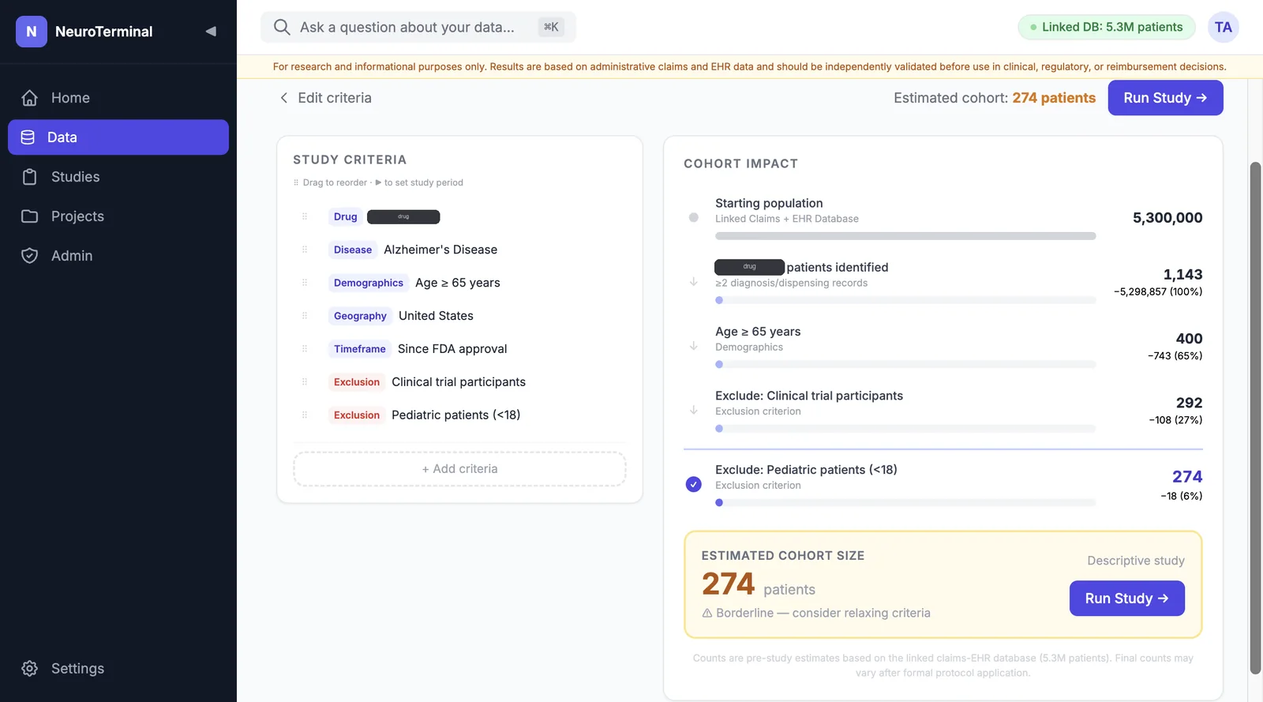Collapse the sidebar with the arrow icon
This screenshot has height=702, width=1263.
pyautogui.click(x=211, y=32)
